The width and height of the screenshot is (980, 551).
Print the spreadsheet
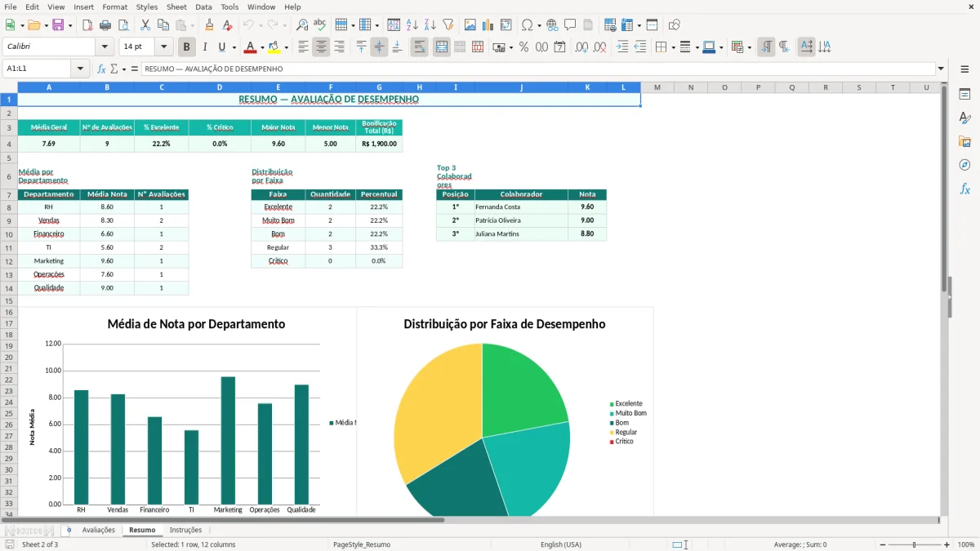pos(105,25)
